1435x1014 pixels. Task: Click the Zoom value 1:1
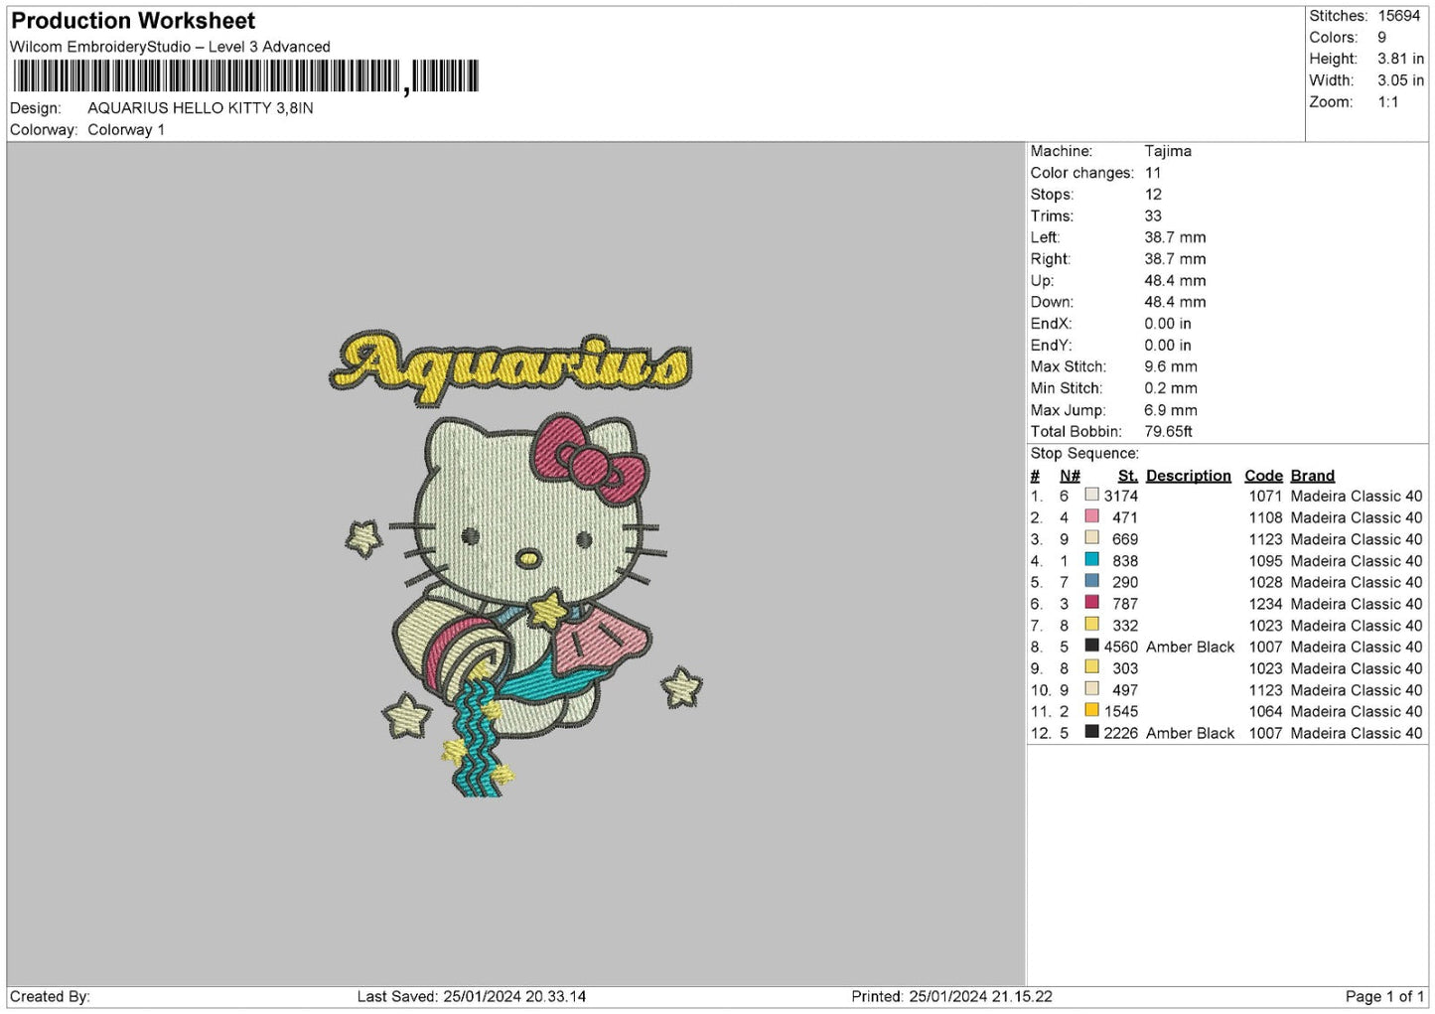pyautogui.click(x=1388, y=102)
